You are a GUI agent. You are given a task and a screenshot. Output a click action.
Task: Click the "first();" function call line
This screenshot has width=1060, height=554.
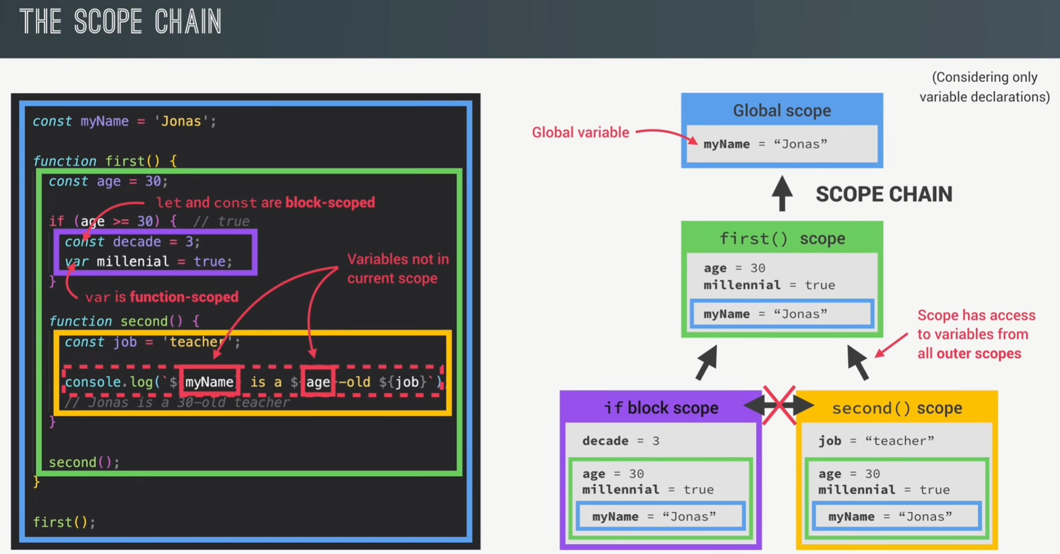point(64,523)
